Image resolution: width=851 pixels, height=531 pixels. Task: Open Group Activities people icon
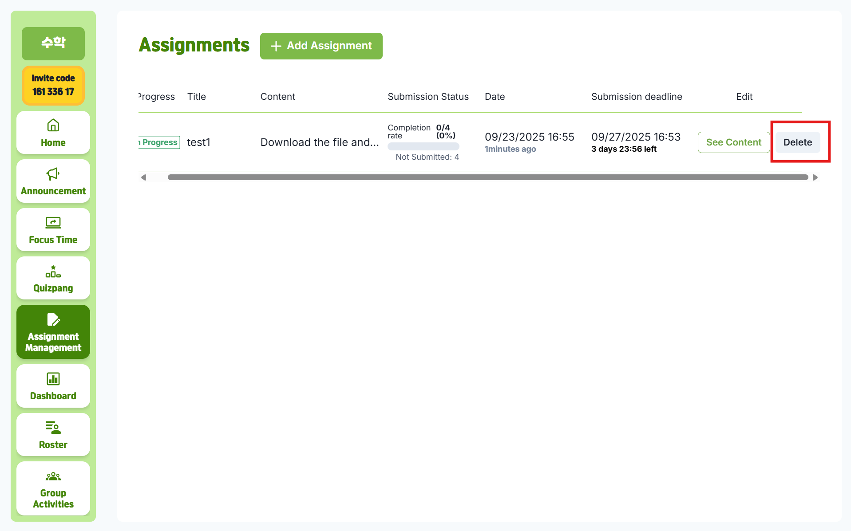[53, 476]
